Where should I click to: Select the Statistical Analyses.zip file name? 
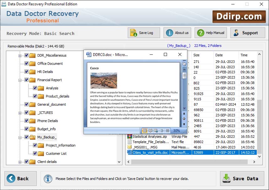pos(150,137)
